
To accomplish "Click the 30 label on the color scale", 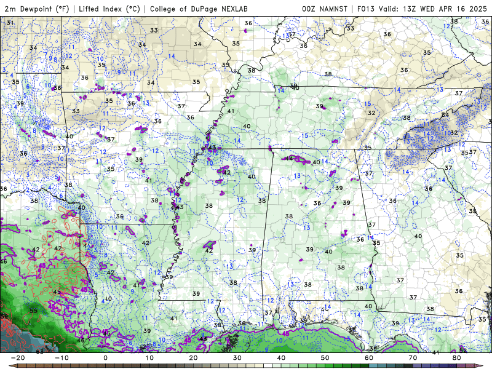I will tap(237, 358).
